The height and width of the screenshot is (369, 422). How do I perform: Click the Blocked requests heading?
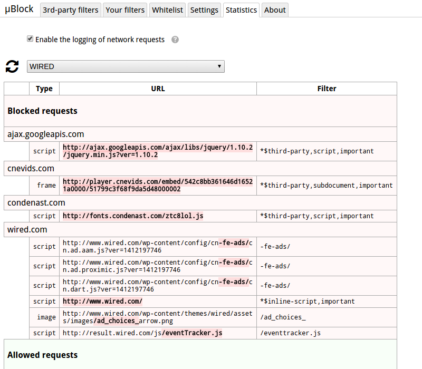click(43, 111)
